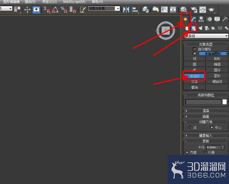Open Edit Named Selection Sets icon
The height and width of the screenshot is (184, 229).
coord(83,10)
